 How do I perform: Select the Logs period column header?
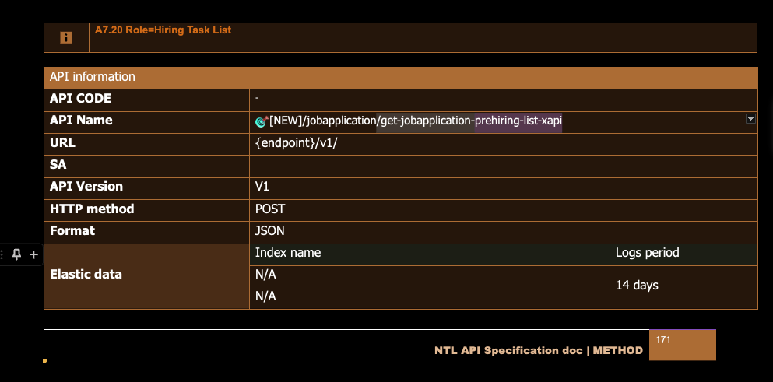tap(647, 253)
